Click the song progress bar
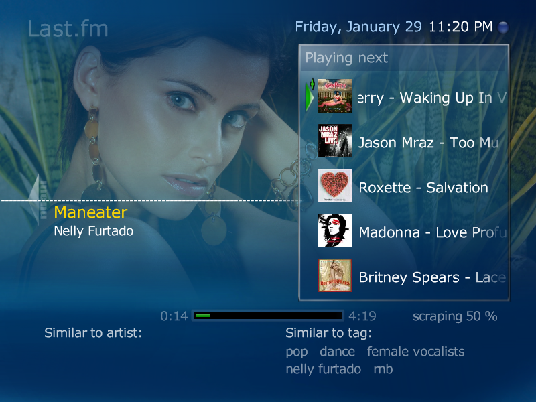The width and height of the screenshot is (536, 402). coord(267,315)
